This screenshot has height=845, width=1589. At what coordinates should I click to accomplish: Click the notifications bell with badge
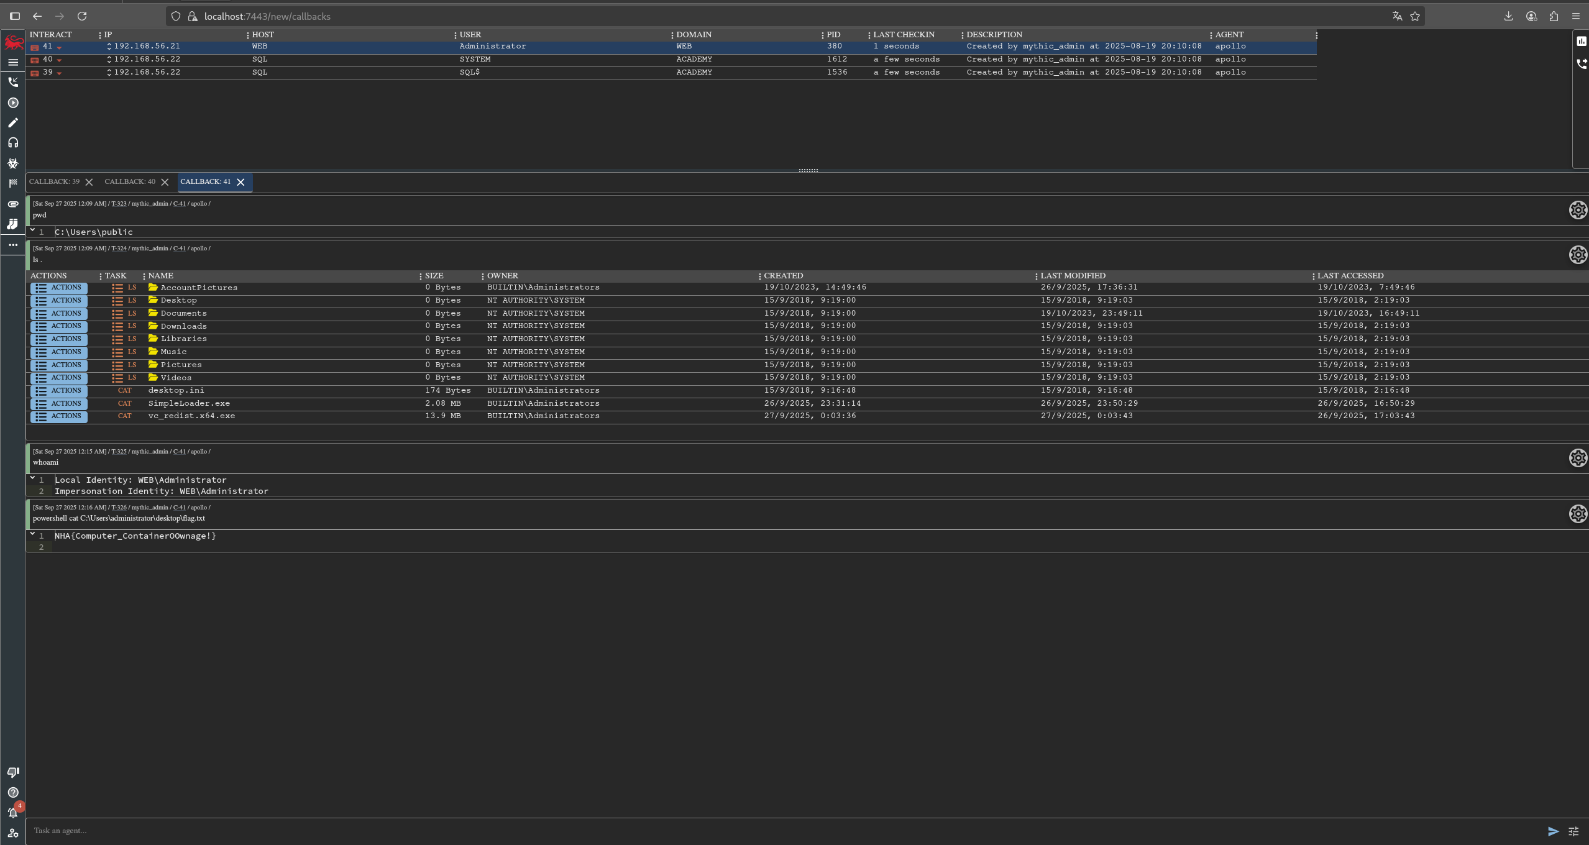pos(13,812)
